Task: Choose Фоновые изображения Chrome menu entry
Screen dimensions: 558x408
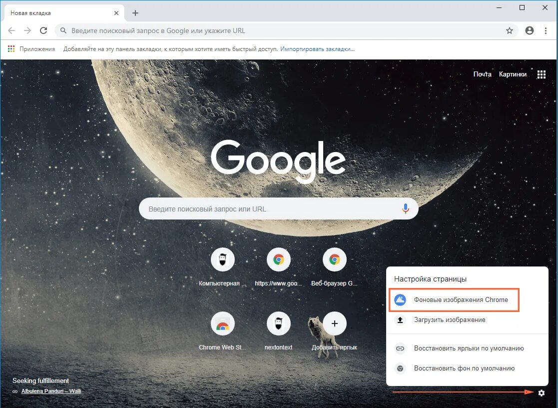Action: (454, 300)
